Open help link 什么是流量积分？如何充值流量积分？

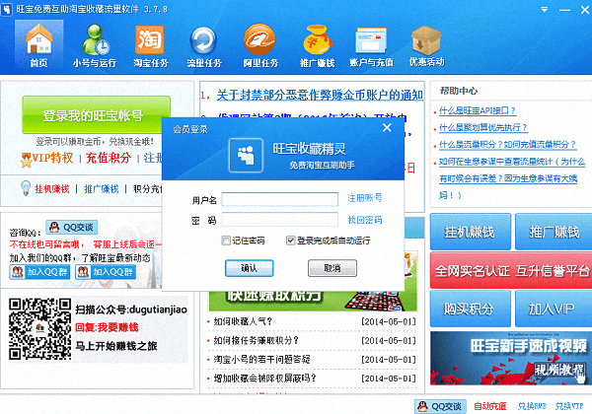click(x=507, y=145)
